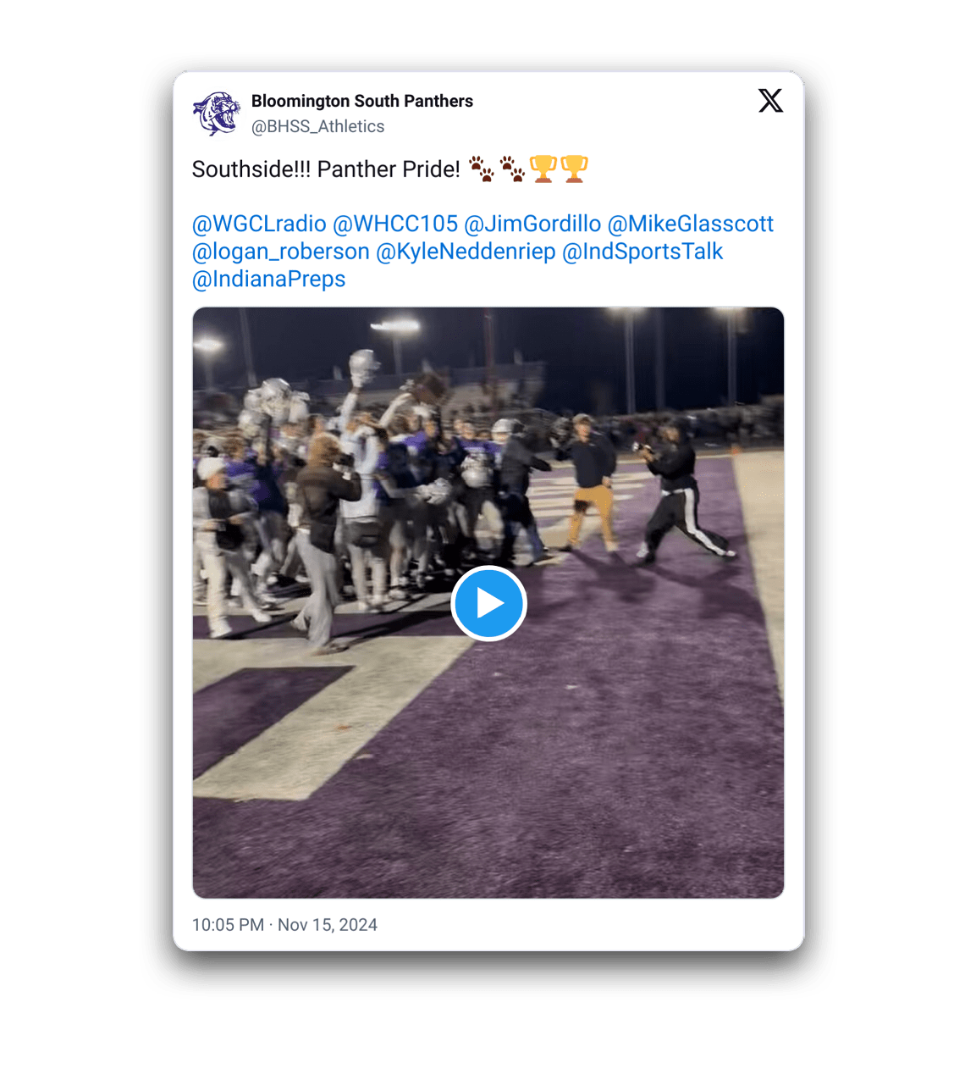Follow the @WHCC105 mention link
Viewport: 976px width, 1091px height.
[x=394, y=224]
